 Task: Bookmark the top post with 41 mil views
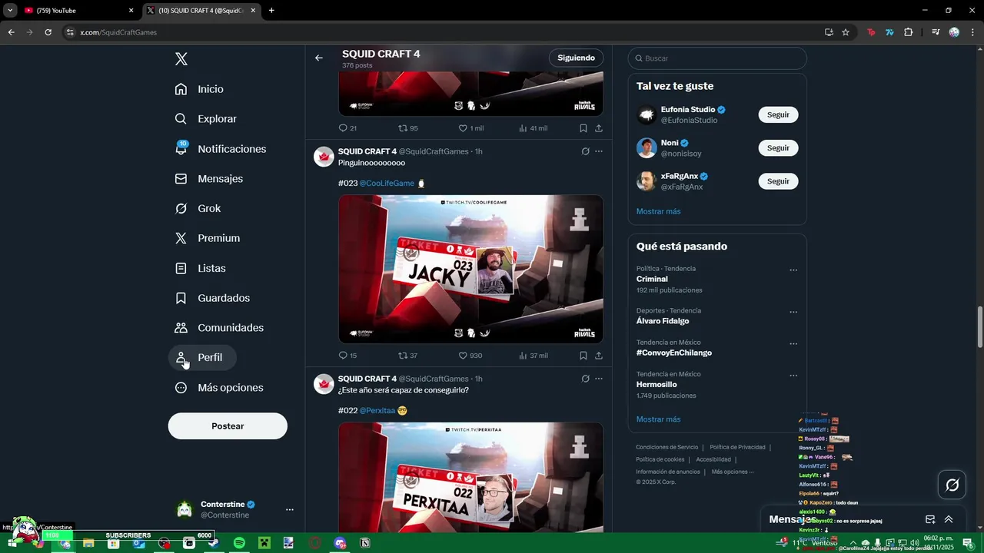(x=583, y=128)
